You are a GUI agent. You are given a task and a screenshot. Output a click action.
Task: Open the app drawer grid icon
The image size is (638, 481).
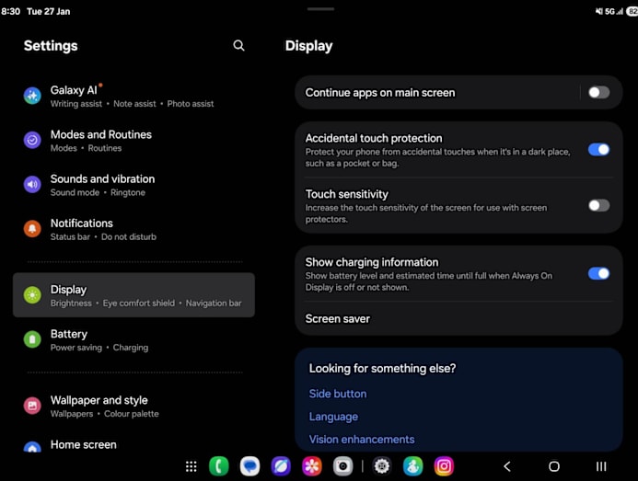(191, 466)
